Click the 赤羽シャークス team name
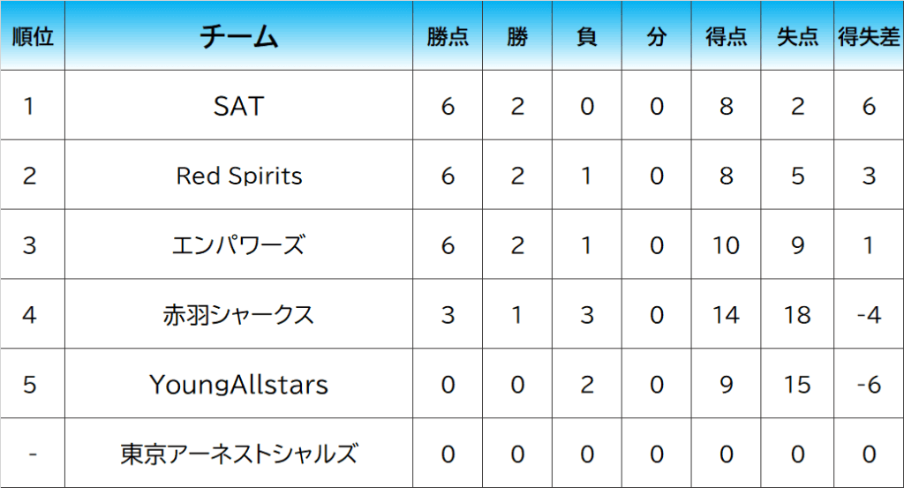 coord(239,314)
